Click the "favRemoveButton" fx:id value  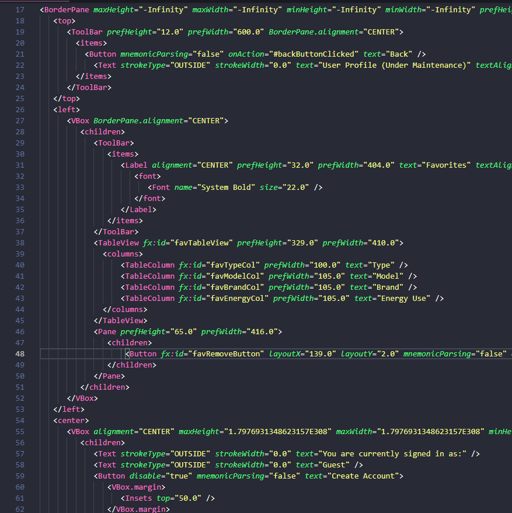pyautogui.click(x=227, y=354)
